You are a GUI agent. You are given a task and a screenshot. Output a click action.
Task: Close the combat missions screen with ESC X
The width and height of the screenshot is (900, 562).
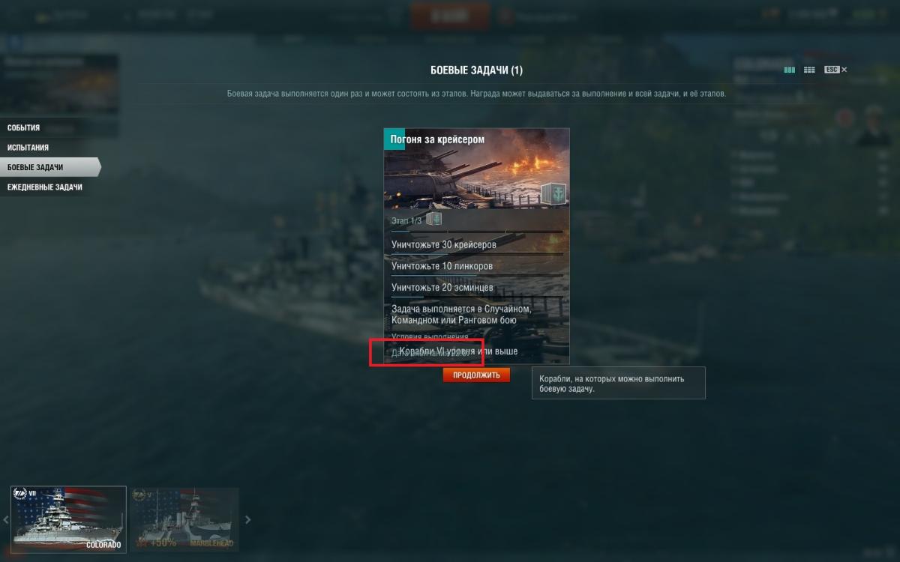[x=835, y=70]
